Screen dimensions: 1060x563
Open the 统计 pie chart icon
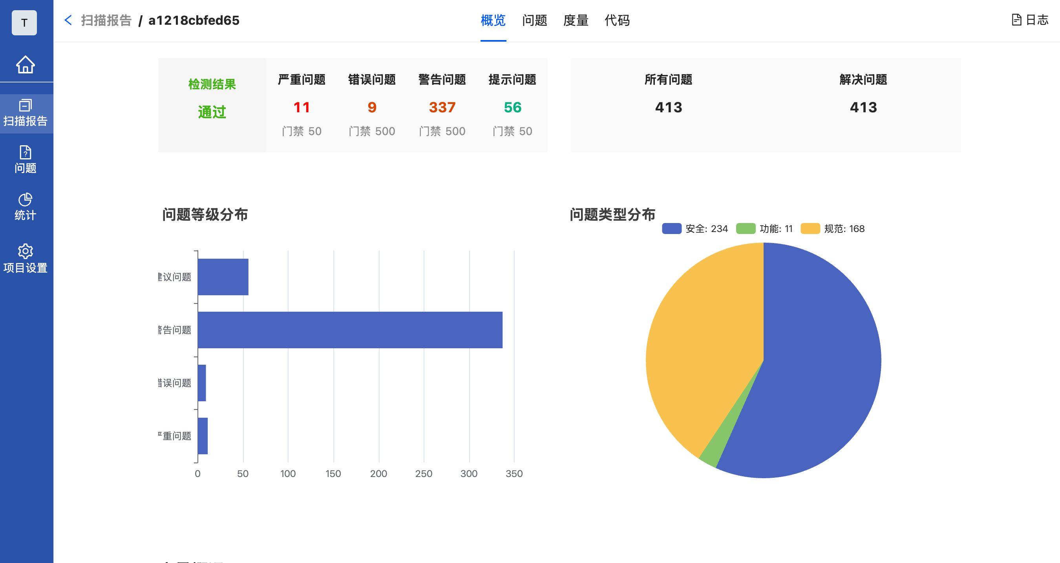point(26,200)
